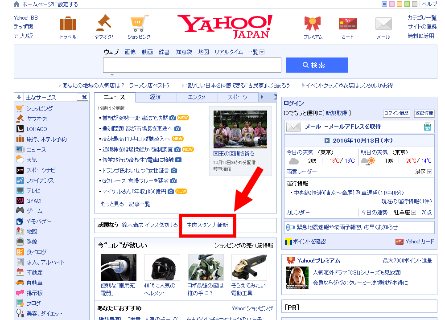This screenshot has width=445, height=320.
Task: Click the 登録情報 button
Action: [x=424, y=113]
